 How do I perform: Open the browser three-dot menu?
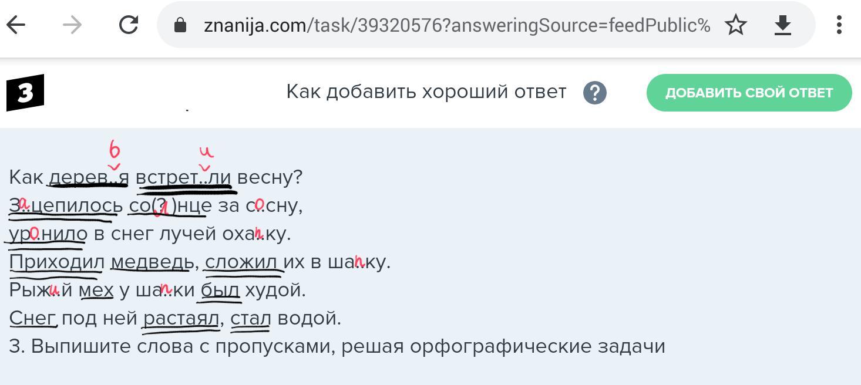click(x=839, y=25)
